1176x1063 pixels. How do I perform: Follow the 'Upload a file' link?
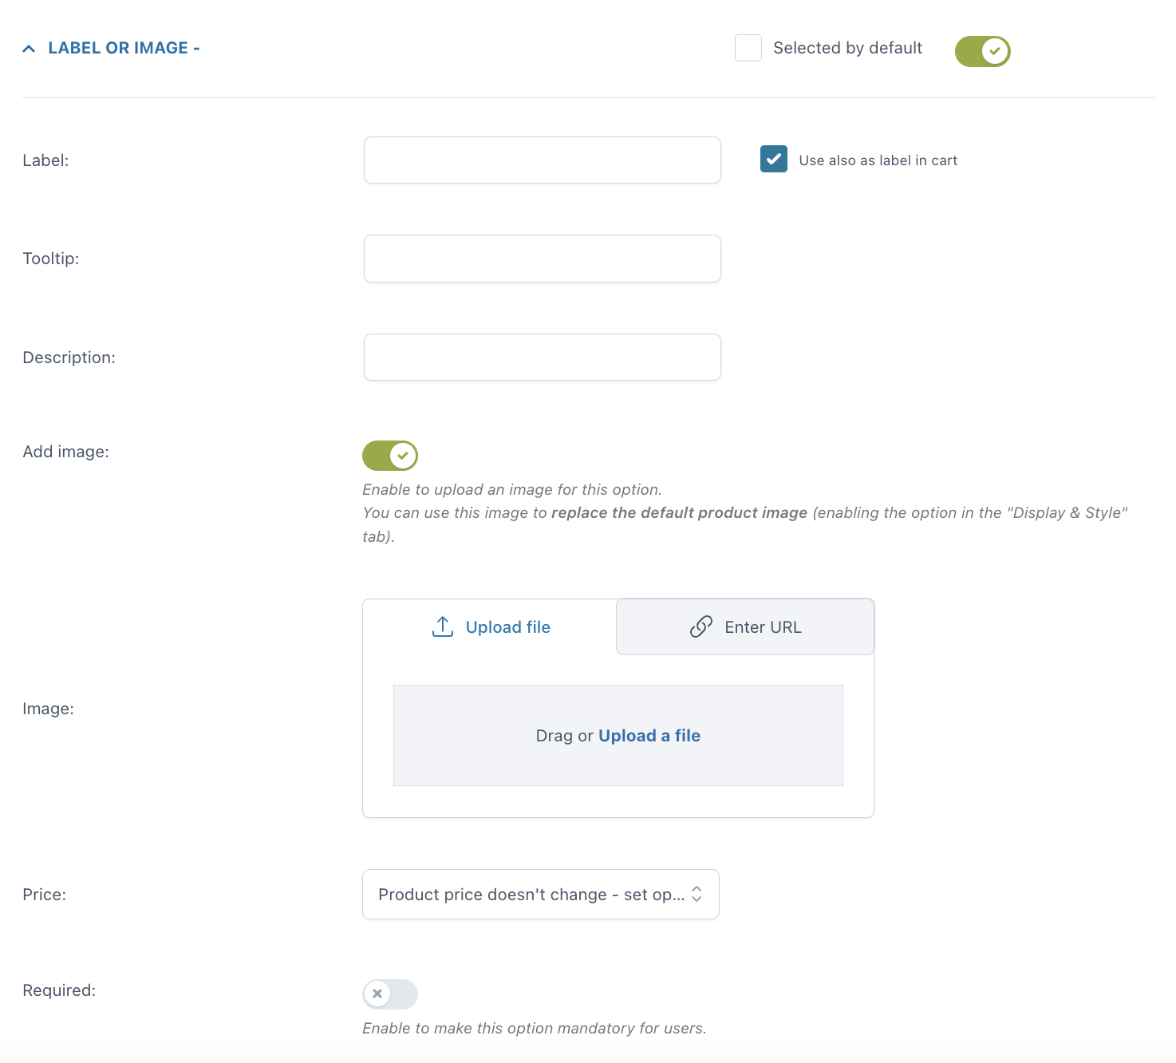click(649, 736)
